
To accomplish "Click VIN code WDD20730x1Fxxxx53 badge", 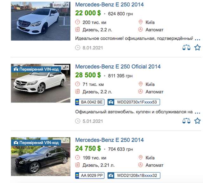I will [134, 102].
